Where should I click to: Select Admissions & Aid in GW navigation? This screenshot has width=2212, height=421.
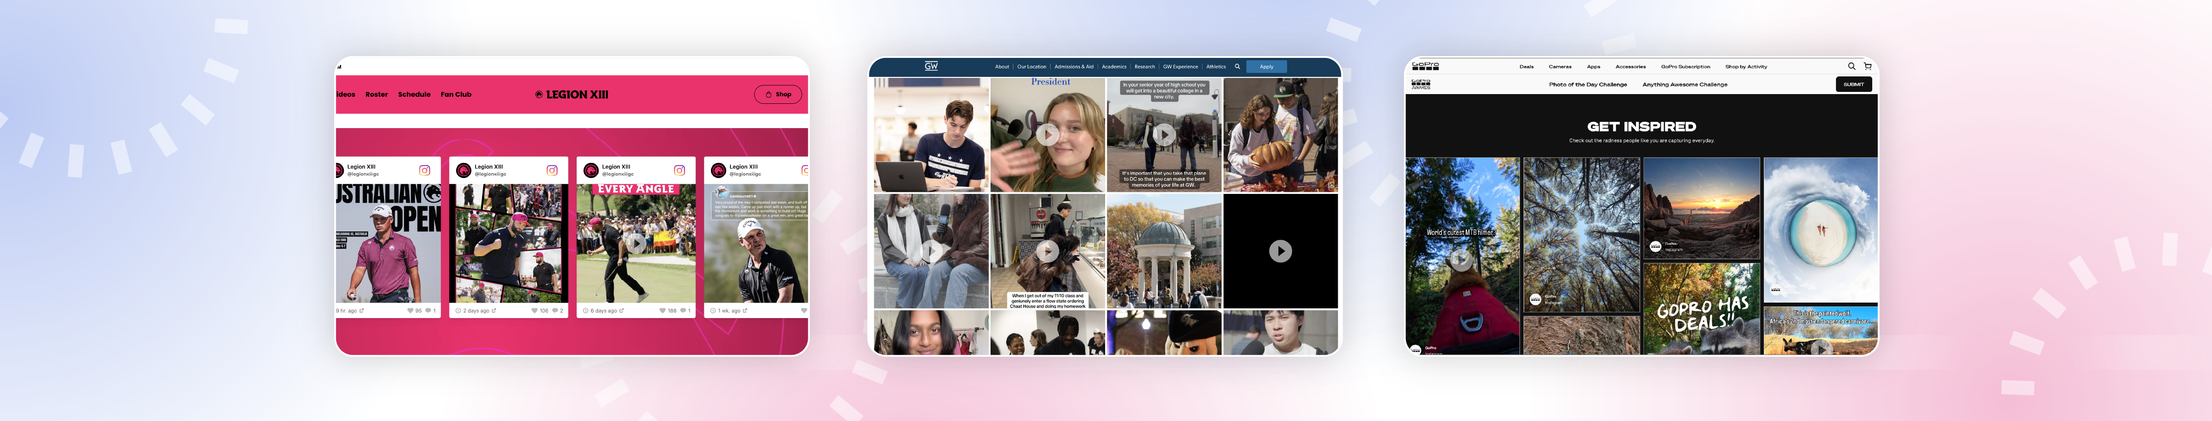[x=1073, y=66]
